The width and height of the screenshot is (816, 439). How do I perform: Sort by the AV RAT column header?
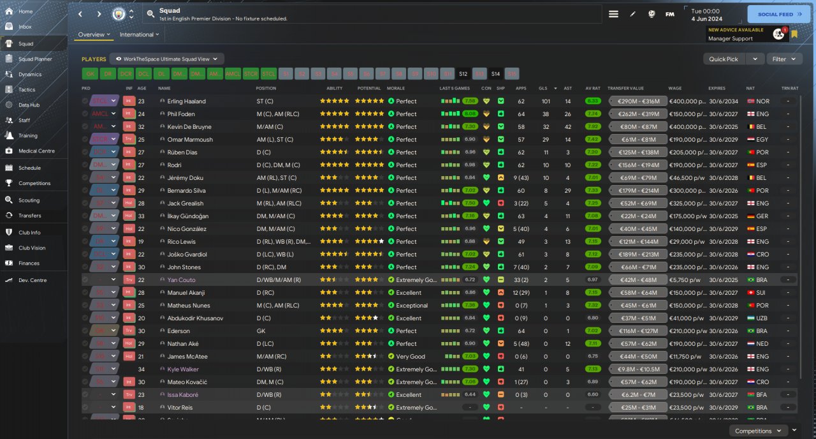pyautogui.click(x=593, y=88)
